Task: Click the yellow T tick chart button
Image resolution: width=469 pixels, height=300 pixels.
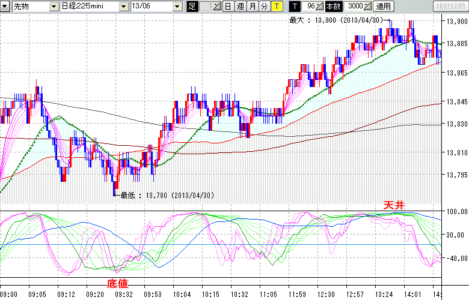Action: 276,7
